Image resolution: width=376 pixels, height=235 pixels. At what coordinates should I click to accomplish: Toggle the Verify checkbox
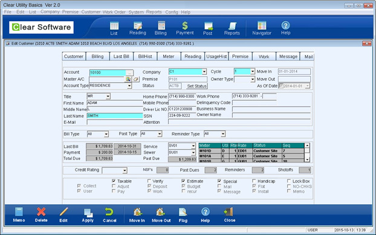pos(149,181)
